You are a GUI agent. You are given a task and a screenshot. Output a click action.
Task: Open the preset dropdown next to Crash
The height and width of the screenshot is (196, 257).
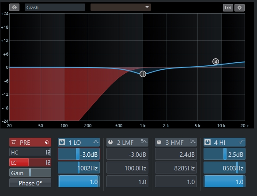tap(121, 8)
